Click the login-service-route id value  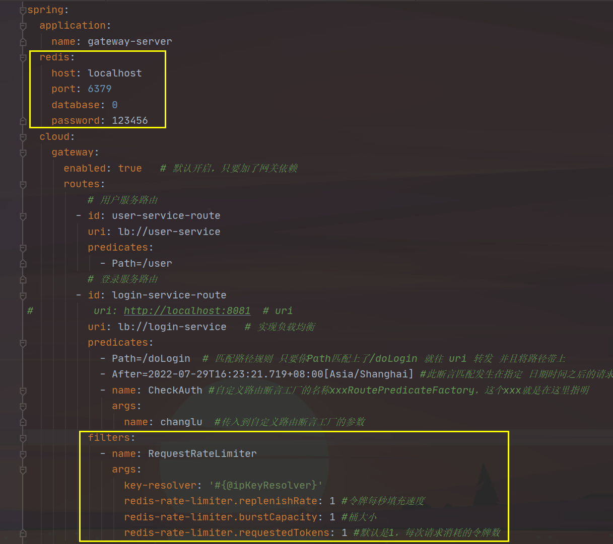(169, 295)
